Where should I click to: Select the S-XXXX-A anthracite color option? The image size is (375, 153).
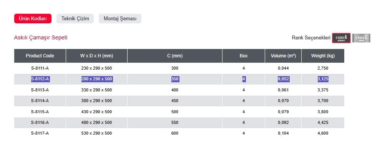pos(341,38)
